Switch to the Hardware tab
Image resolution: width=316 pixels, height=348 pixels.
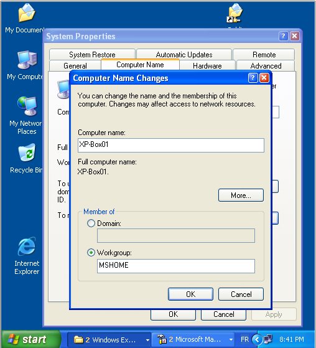click(207, 66)
